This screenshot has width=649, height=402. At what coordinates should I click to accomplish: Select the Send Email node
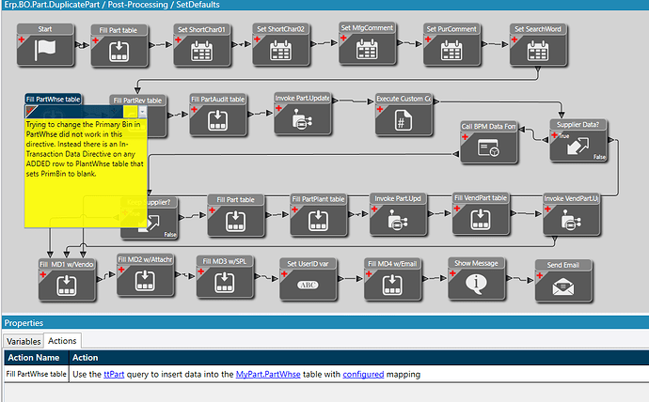pyautogui.click(x=563, y=281)
